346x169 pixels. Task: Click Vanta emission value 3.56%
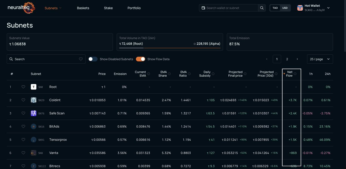pyautogui.click(x=122, y=153)
